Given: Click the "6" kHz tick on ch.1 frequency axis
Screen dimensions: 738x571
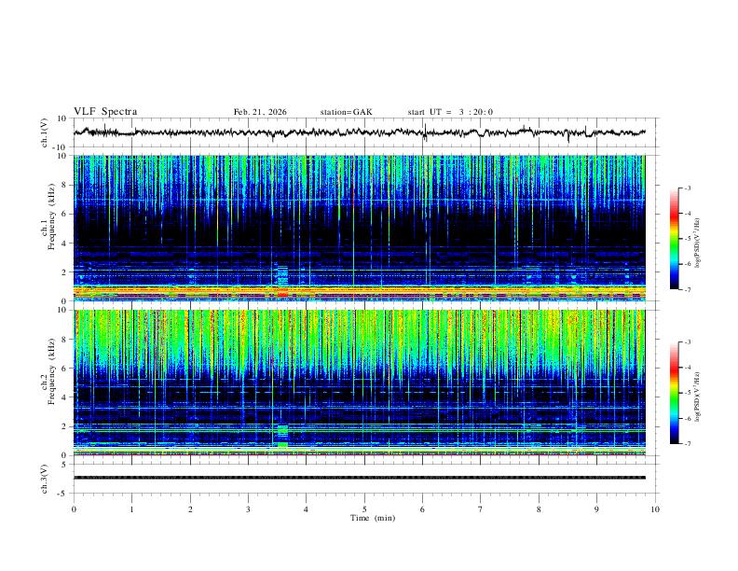Looking at the screenshot, I should [x=65, y=214].
